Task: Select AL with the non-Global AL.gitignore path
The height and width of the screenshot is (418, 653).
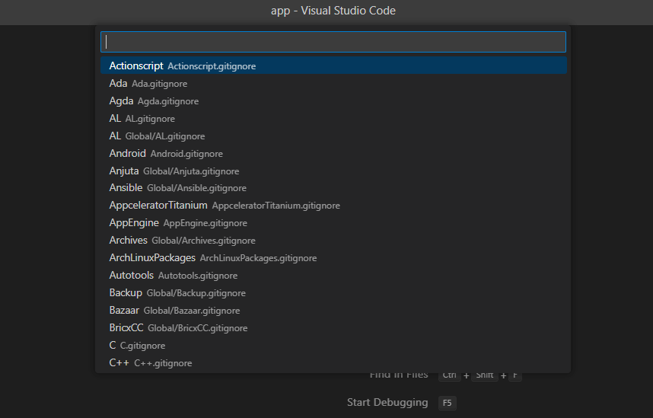Action: tap(142, 119)
